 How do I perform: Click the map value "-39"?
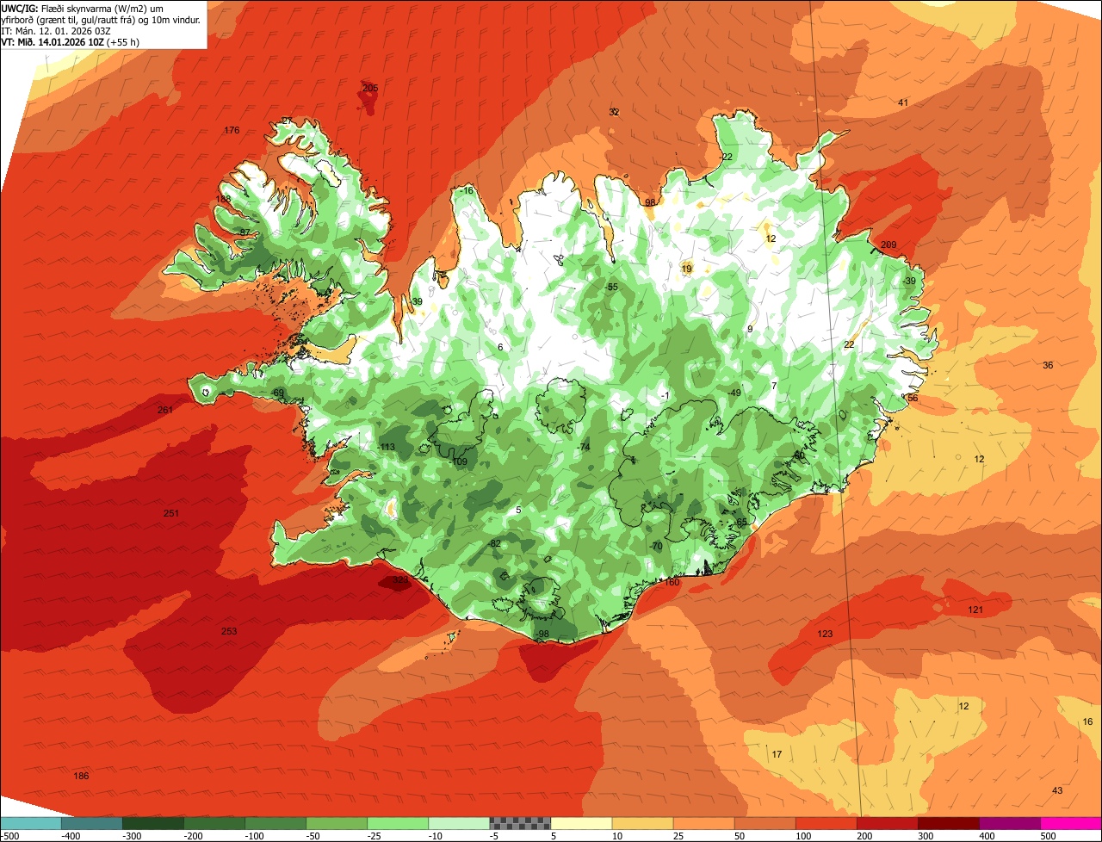908,282
